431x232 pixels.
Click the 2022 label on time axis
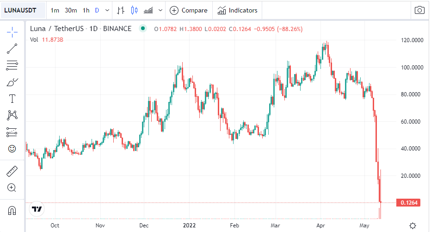point(190,226)
